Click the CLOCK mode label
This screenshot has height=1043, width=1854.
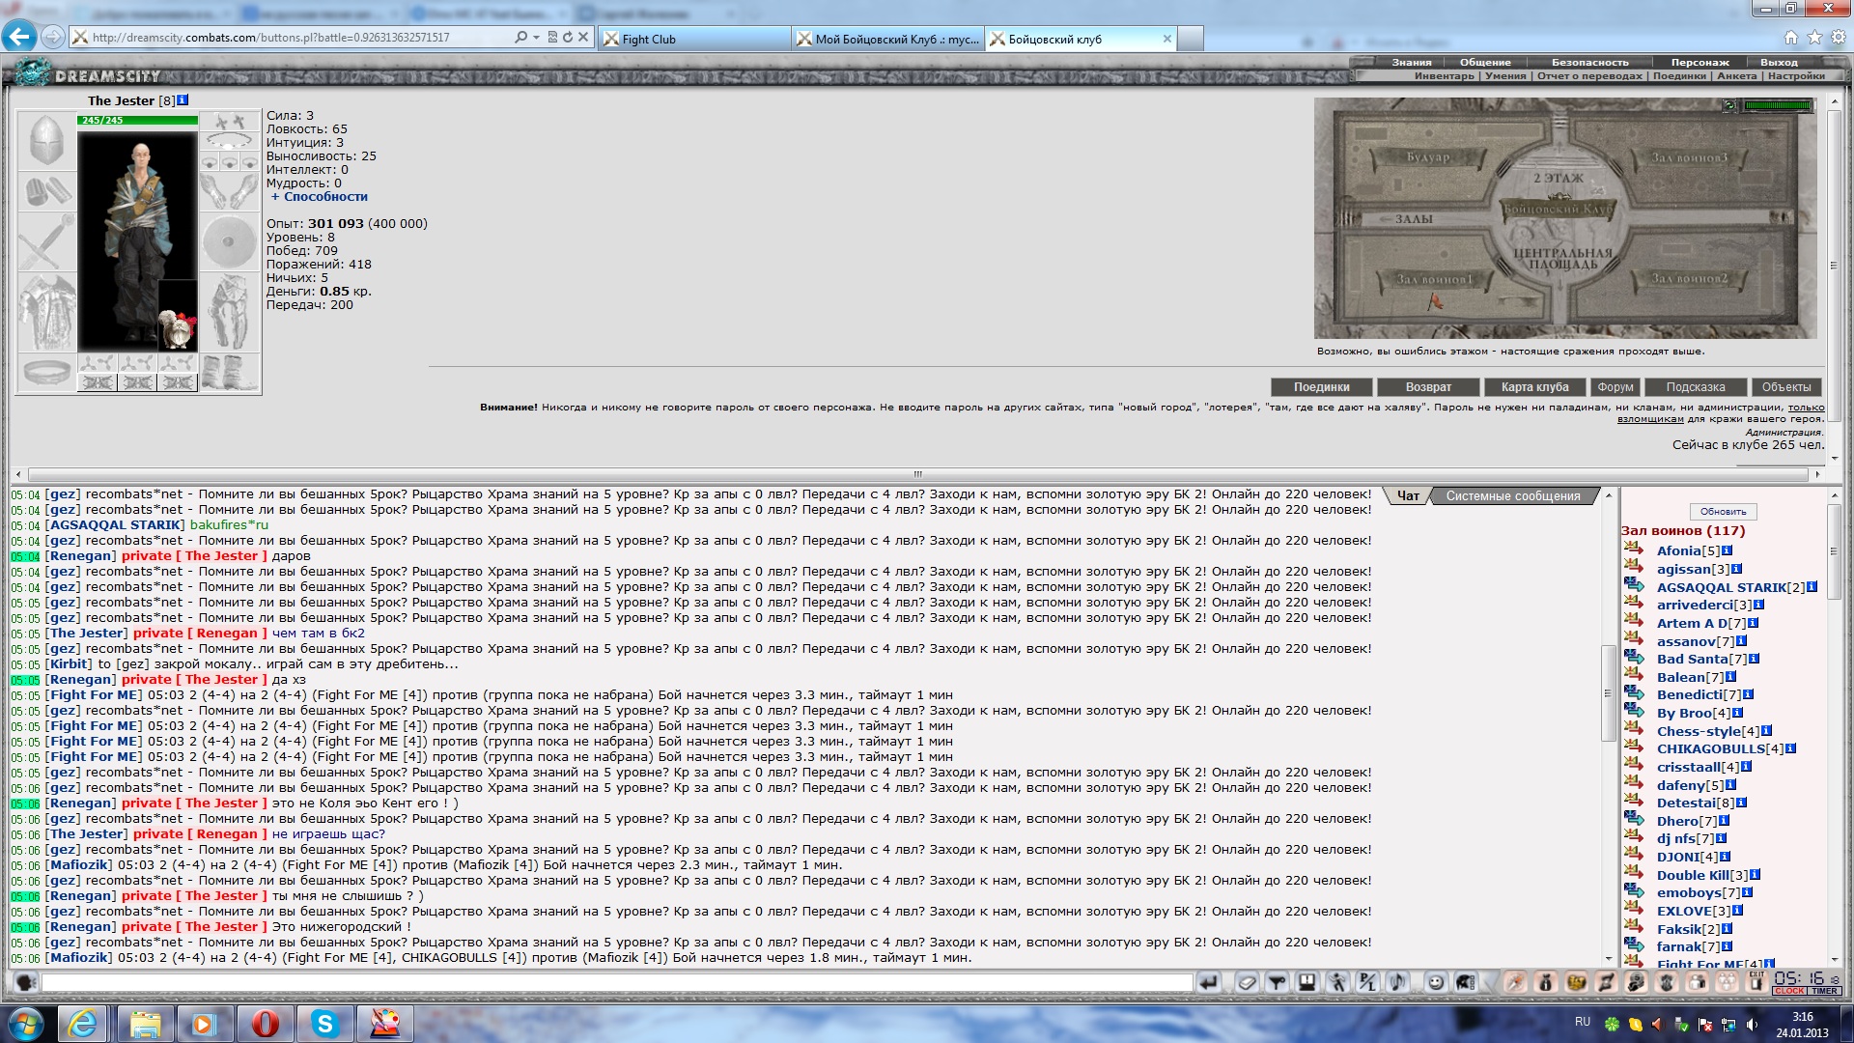1789,991
